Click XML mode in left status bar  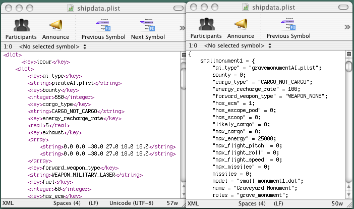(x=8, y=203)
